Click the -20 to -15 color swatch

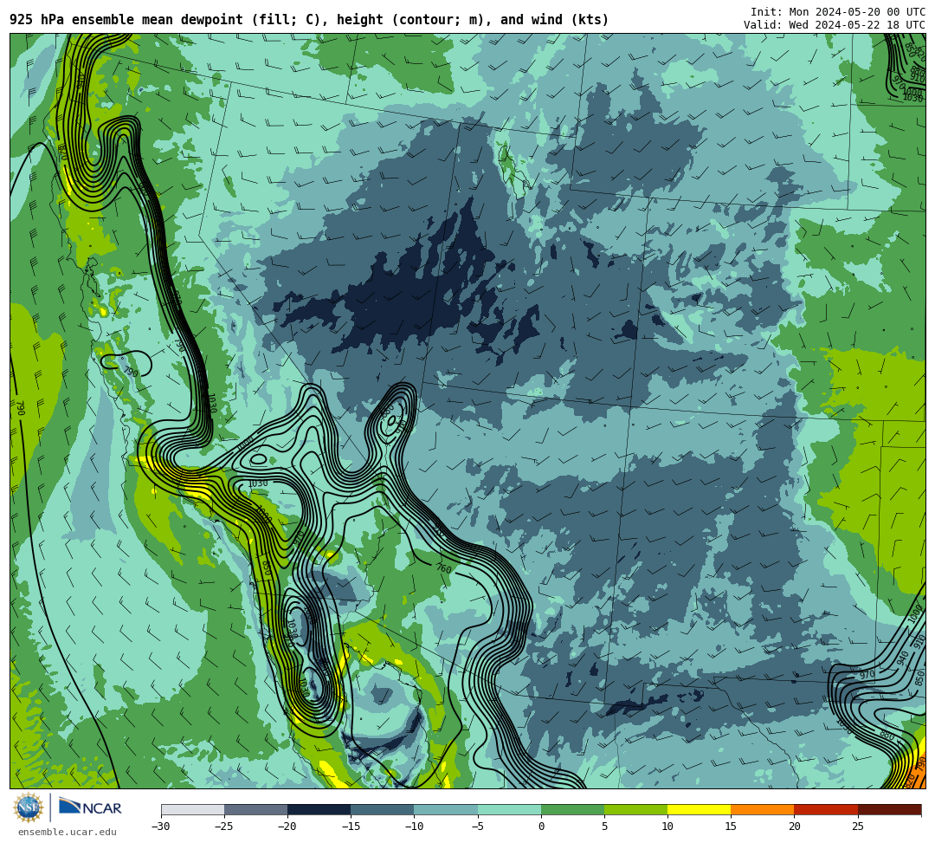(319, 809)
